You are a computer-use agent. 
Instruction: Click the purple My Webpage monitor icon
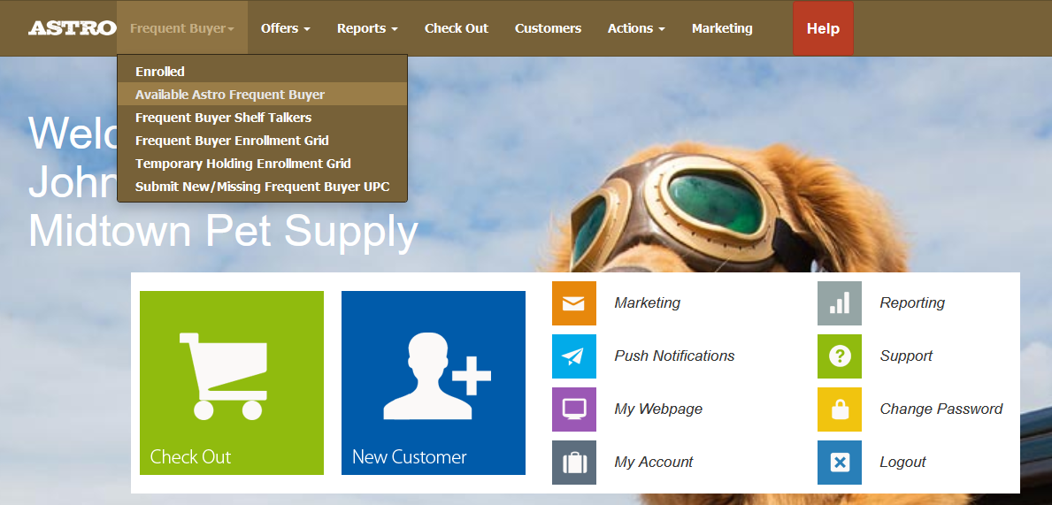tap(573, 409)
